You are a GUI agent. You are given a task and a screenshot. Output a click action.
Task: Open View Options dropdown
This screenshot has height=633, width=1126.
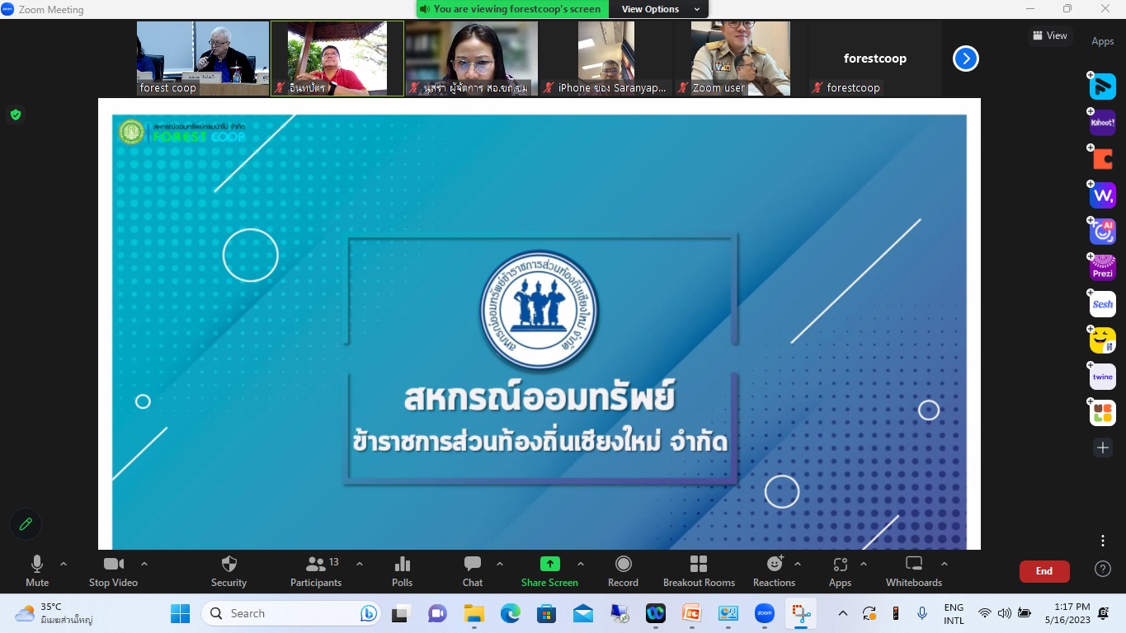coord(661,9)
